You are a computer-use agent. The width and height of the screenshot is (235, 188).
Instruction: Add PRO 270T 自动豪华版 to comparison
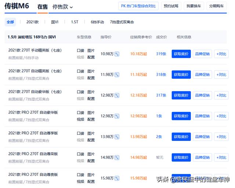[x=221, y=116]
